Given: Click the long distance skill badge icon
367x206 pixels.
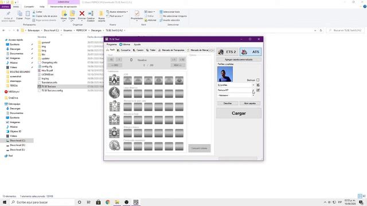Looking at the screenshot, I should 115,93.
